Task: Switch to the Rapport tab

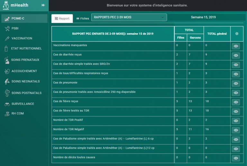Action: pyautogui.click(x=62, y=19)
